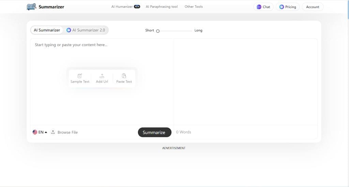The image size is (349, 187).
Task: Open the EN language dropdown
Action: click(40, 132)
